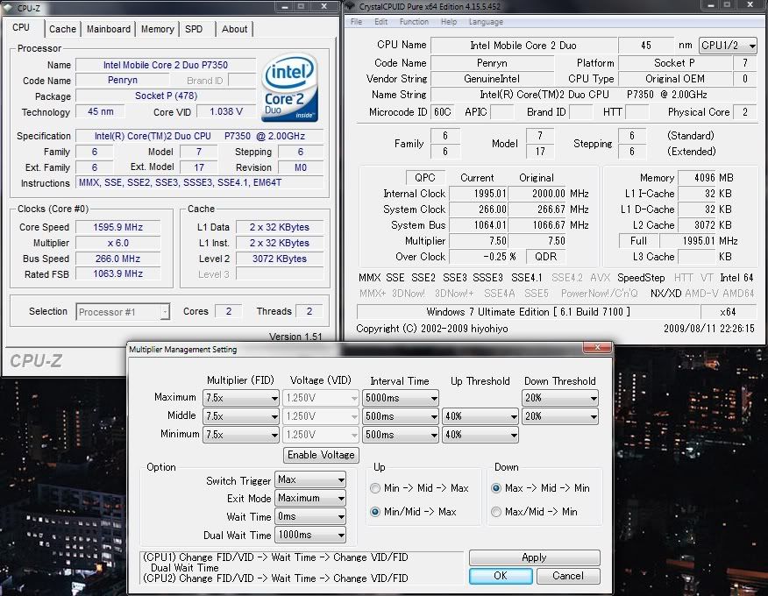Click the Intel Core 2 Duo logo
This screenshot has height=596, width=768.
[x=289, y=87]
